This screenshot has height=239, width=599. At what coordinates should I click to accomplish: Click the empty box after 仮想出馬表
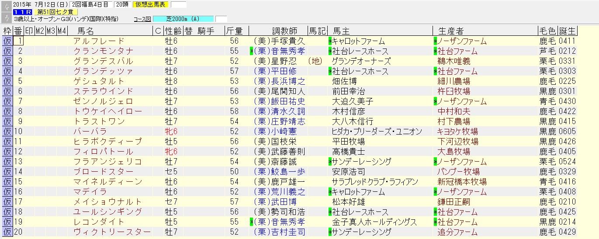tap(178, 5)
